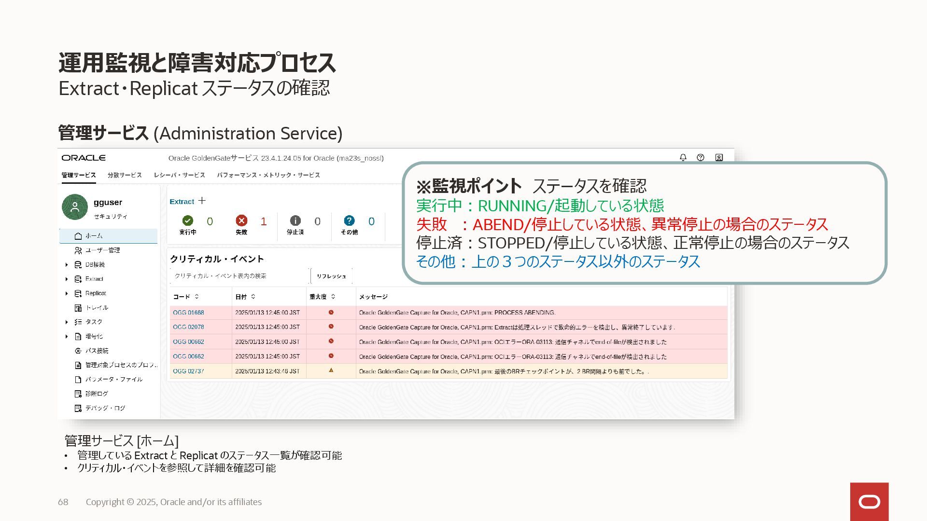Click the notification bell icon

click(683, 158)
